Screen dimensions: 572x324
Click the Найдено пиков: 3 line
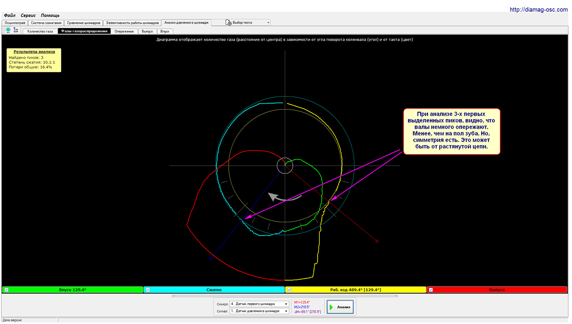[x=26, y=57]
